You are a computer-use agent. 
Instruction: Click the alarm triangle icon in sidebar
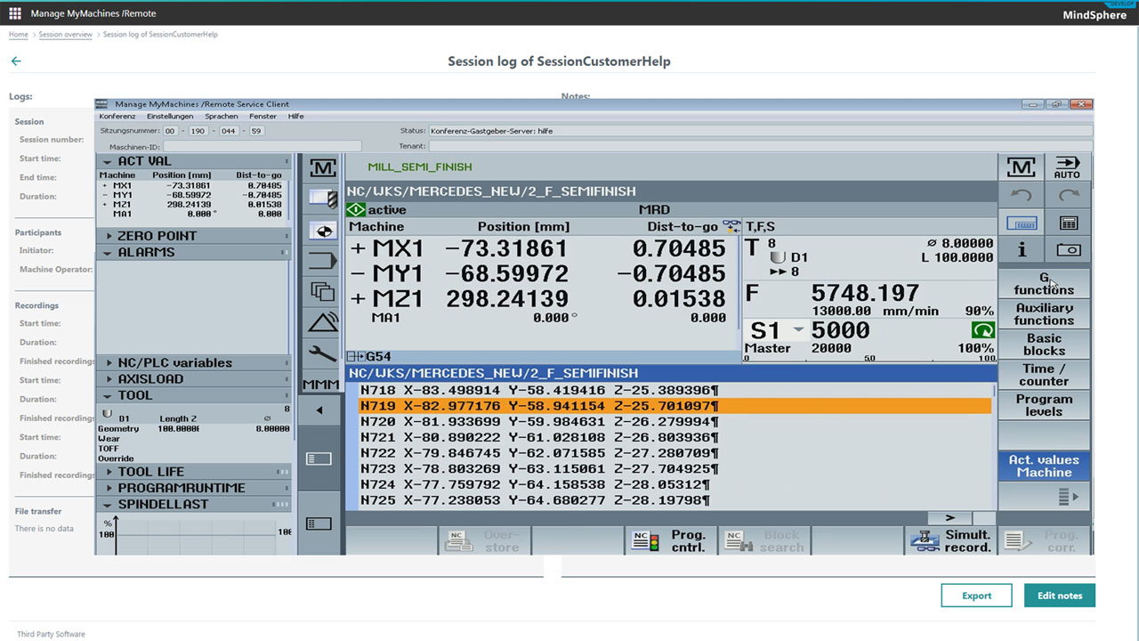pos(321,322)
